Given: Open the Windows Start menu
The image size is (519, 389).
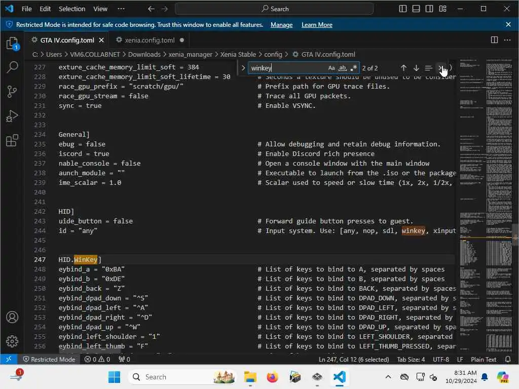Looking at the screenshot, I should [x=114, y=377].
